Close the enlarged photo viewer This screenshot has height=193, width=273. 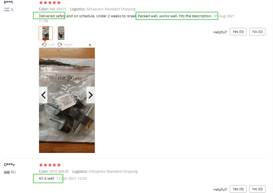(x=90, y=45)
